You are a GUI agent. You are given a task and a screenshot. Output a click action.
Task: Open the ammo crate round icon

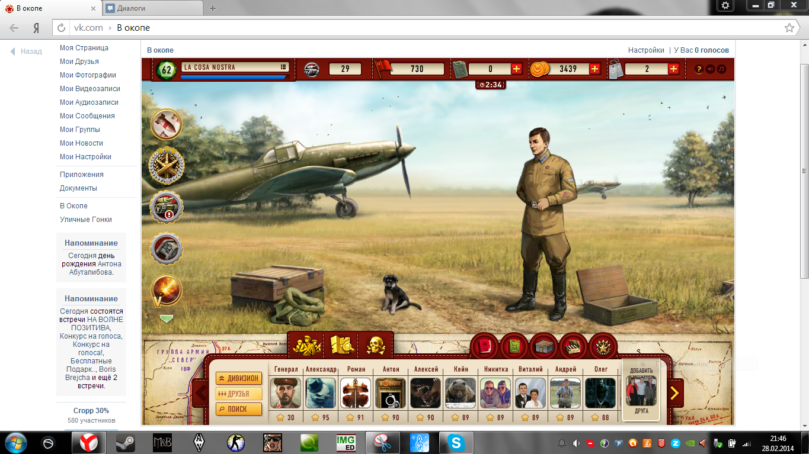pos(573,346)
